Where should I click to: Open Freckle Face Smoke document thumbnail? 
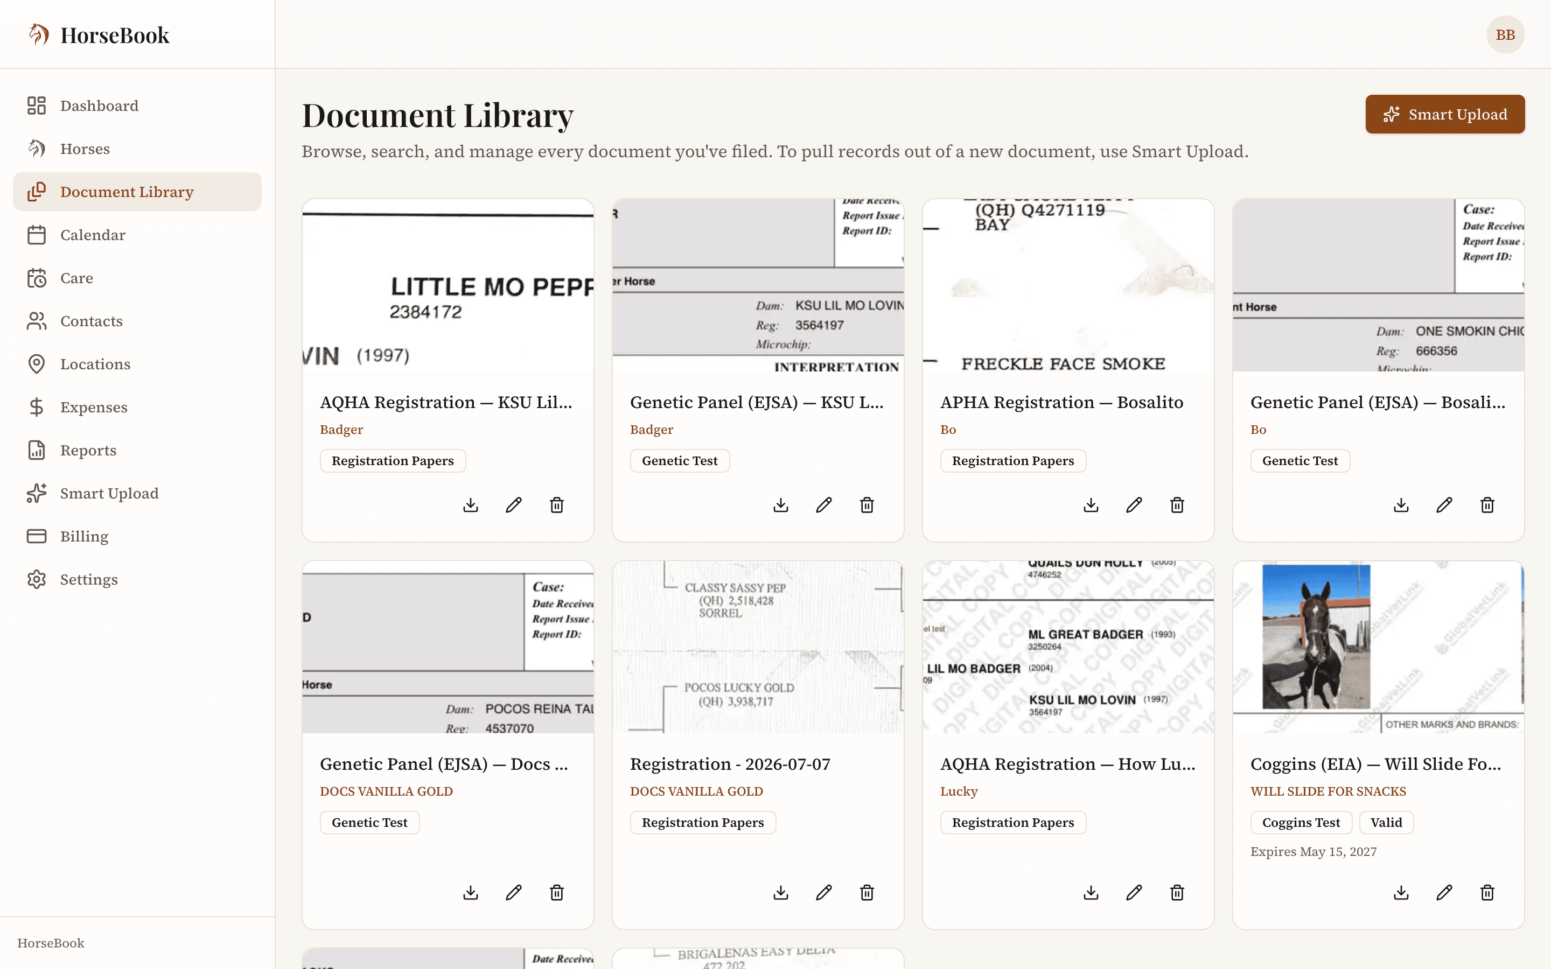(x=1068, y=285)
